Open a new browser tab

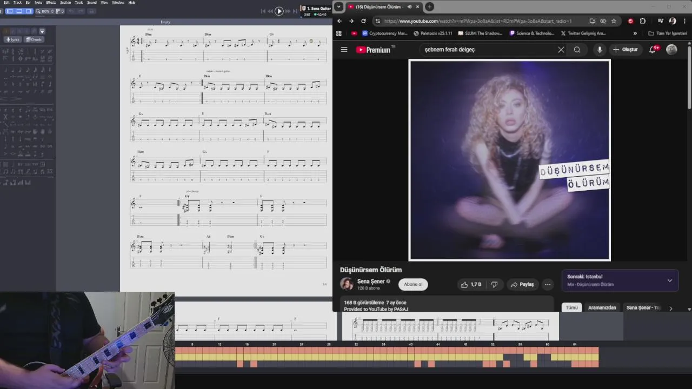coord(429,7)
